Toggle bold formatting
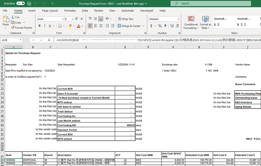Image resolution: width=261 pixels, height=166 pixels. (x=40, y=26)
